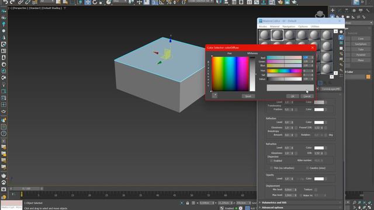Click the Reset button in Color Selector
Image resolution: width=374 pixels, height=210 pixels.
point(248,96)
